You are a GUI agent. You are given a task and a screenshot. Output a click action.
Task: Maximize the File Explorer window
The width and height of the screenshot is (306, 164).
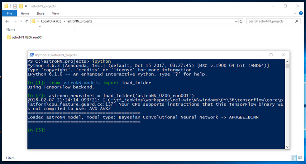tap(285, 6)
